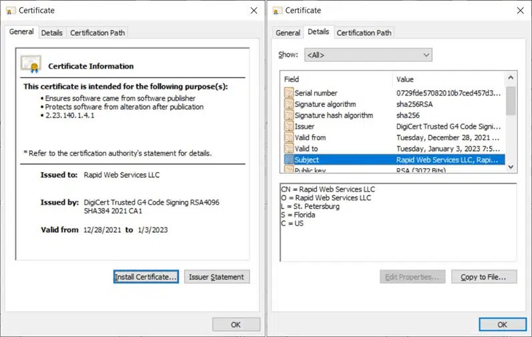Click the sha256RSA value
The height and width of the screenshot is (337, 532).
click(x=414, y=104)
